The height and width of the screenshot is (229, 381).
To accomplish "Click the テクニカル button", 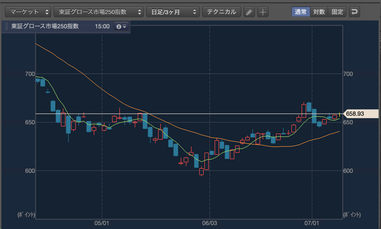I will [x=222, y=12].
